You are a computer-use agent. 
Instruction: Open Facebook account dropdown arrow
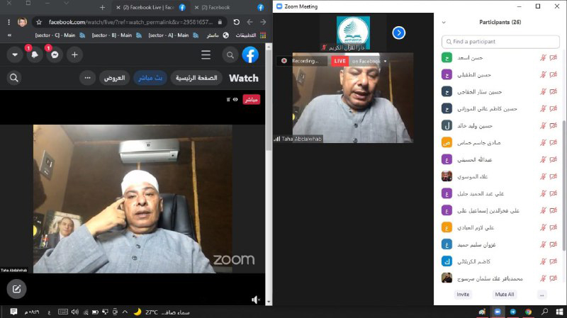[x=15, y=55]
